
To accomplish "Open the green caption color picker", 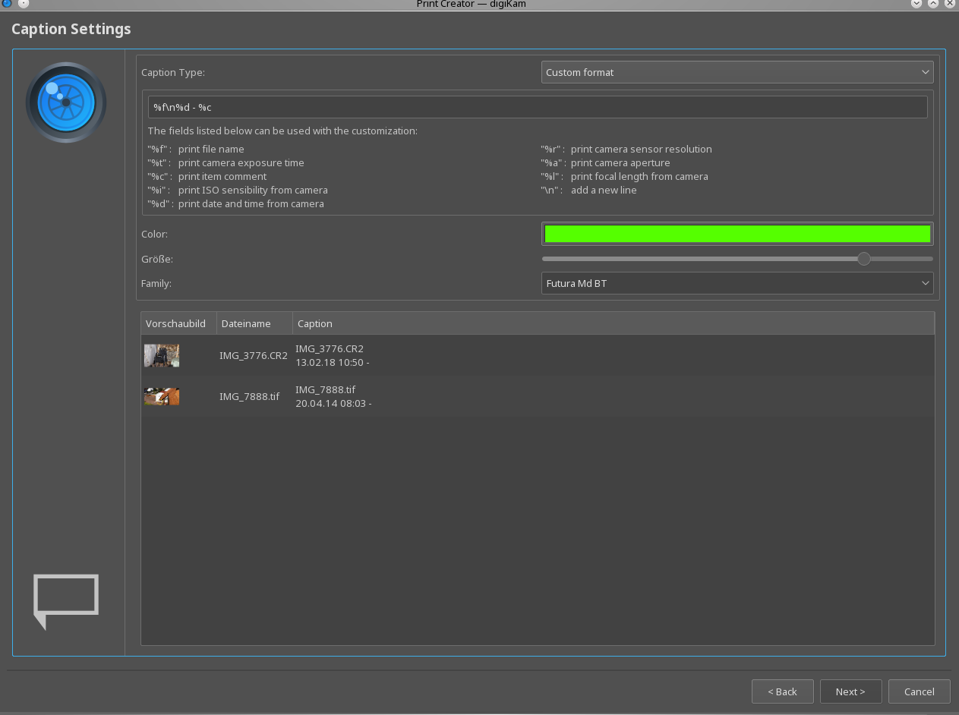I will [737, 234].
